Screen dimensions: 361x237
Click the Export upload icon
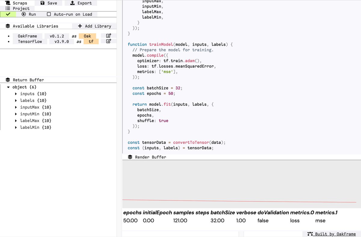(72, 3)
